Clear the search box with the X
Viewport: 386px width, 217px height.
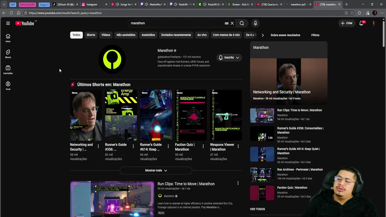[232, 23]
